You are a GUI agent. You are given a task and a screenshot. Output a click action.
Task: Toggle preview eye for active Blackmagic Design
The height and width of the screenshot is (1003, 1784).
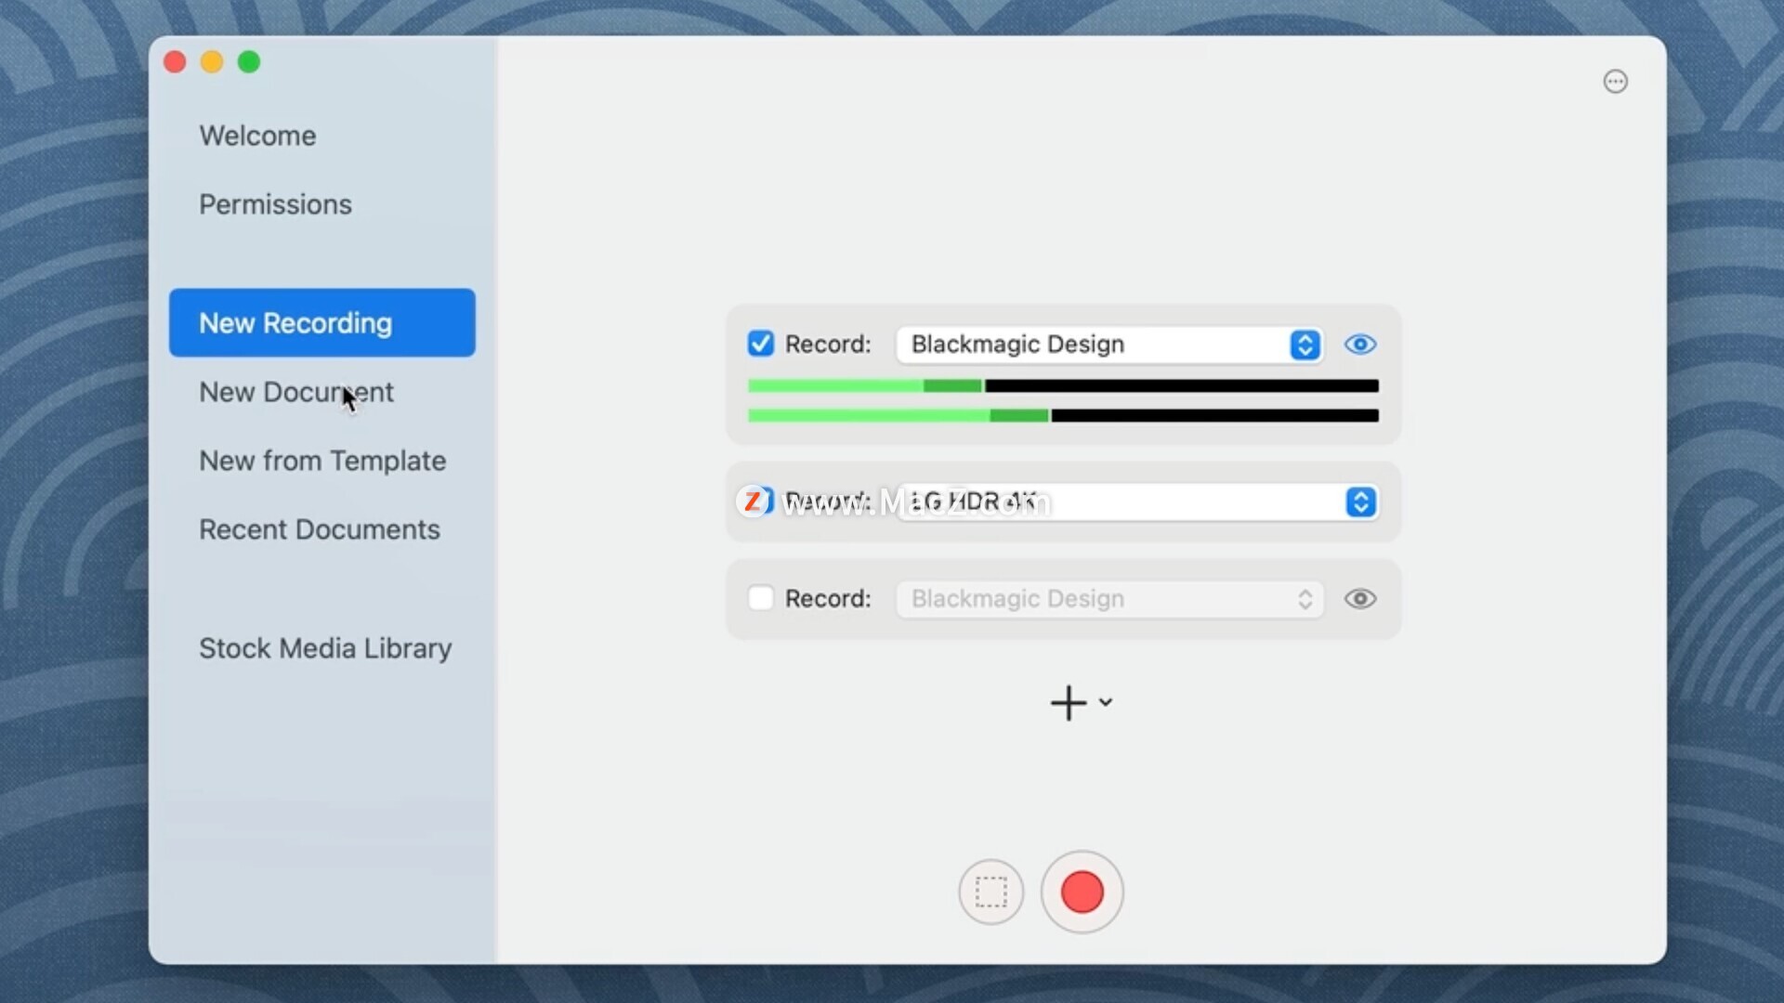pos(1360,345)
